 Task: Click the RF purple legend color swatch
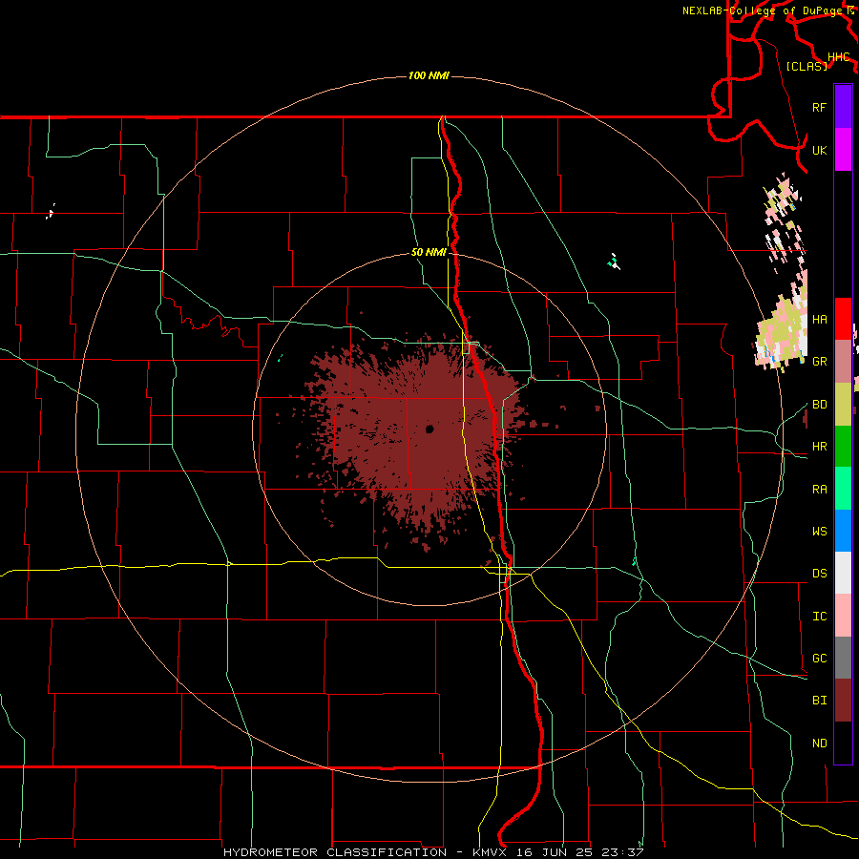[843, 107]
